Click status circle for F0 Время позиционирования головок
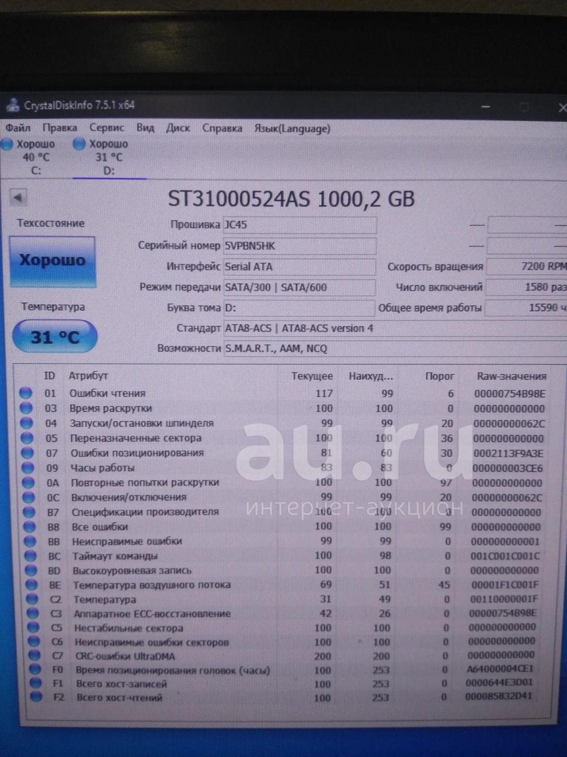The width and height of the screenshot is (567, 757). [34, 669]
